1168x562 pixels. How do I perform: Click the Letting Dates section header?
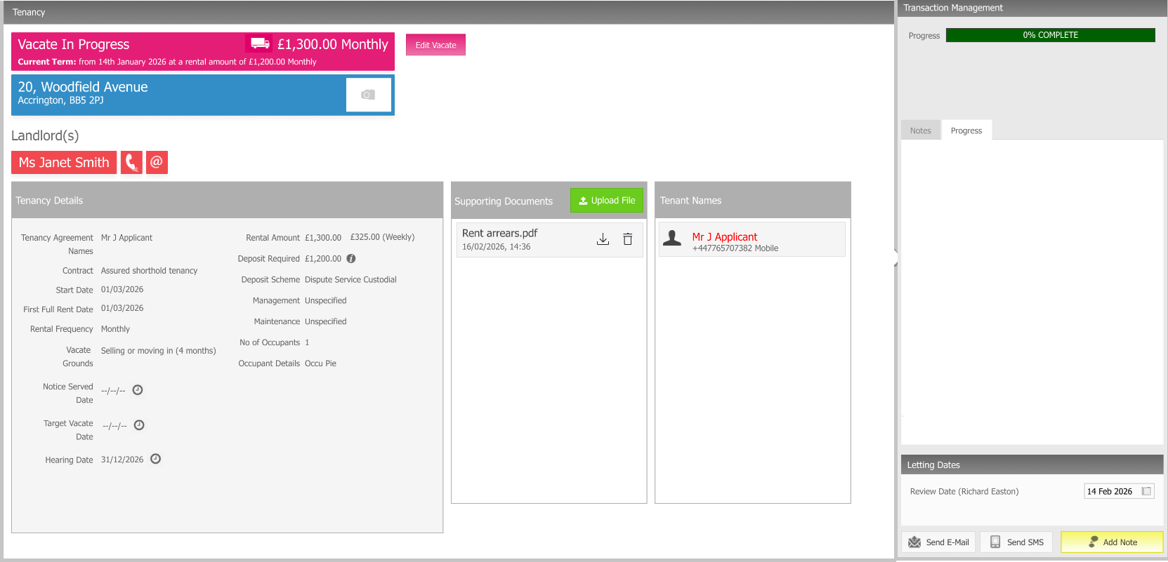[1032, 464]
